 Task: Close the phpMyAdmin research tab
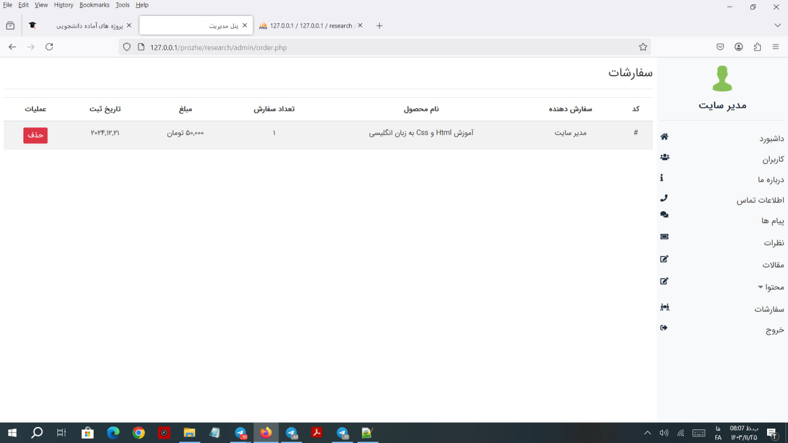coord(360,25)
